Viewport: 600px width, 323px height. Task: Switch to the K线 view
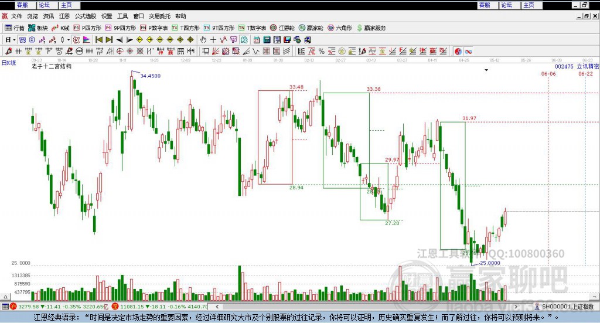point(60,28)
